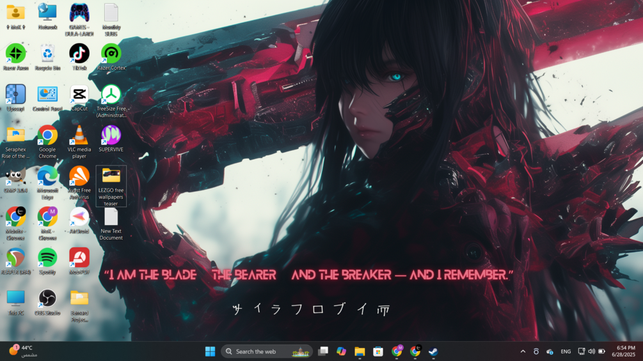
Task: Switch to Chrome M-profile taskbar window
Action: click(x=397, y=351)
